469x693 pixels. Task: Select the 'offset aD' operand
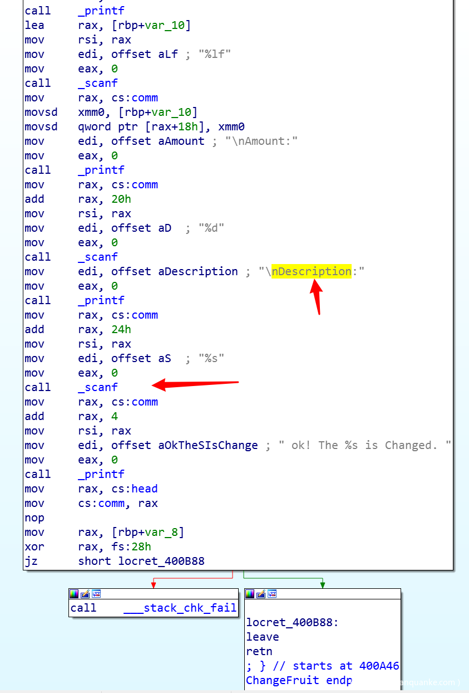pyautogui.click(x=141, y=228)
